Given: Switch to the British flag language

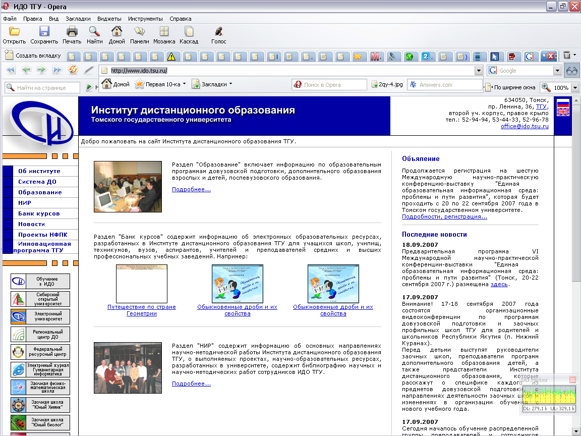Looking at the screenshot, I should [562, 112].
